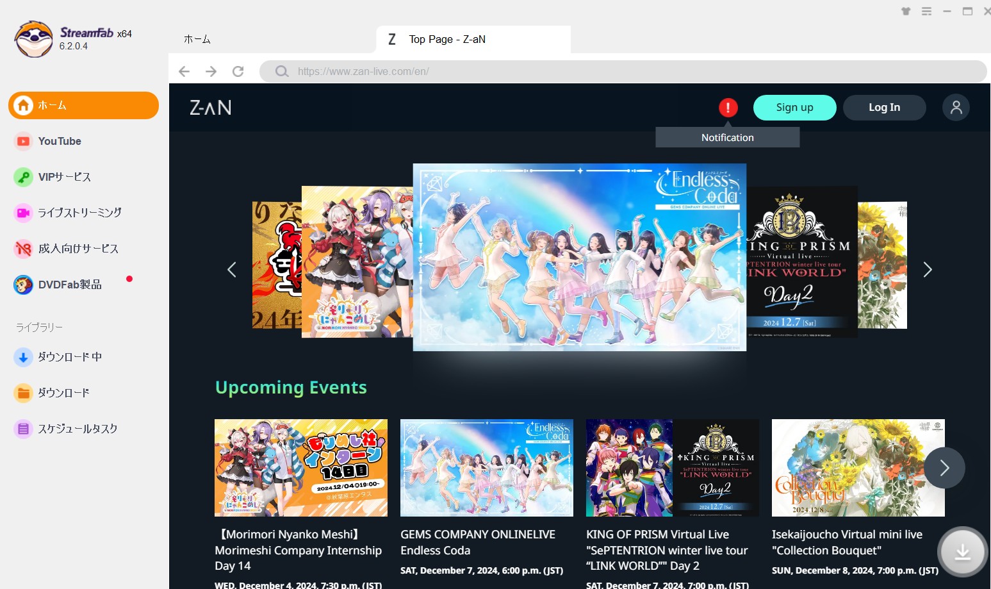Go forward in browser history
Image resolution: width=991 pixels, height=589 pixels.
[x=211, y=71]
